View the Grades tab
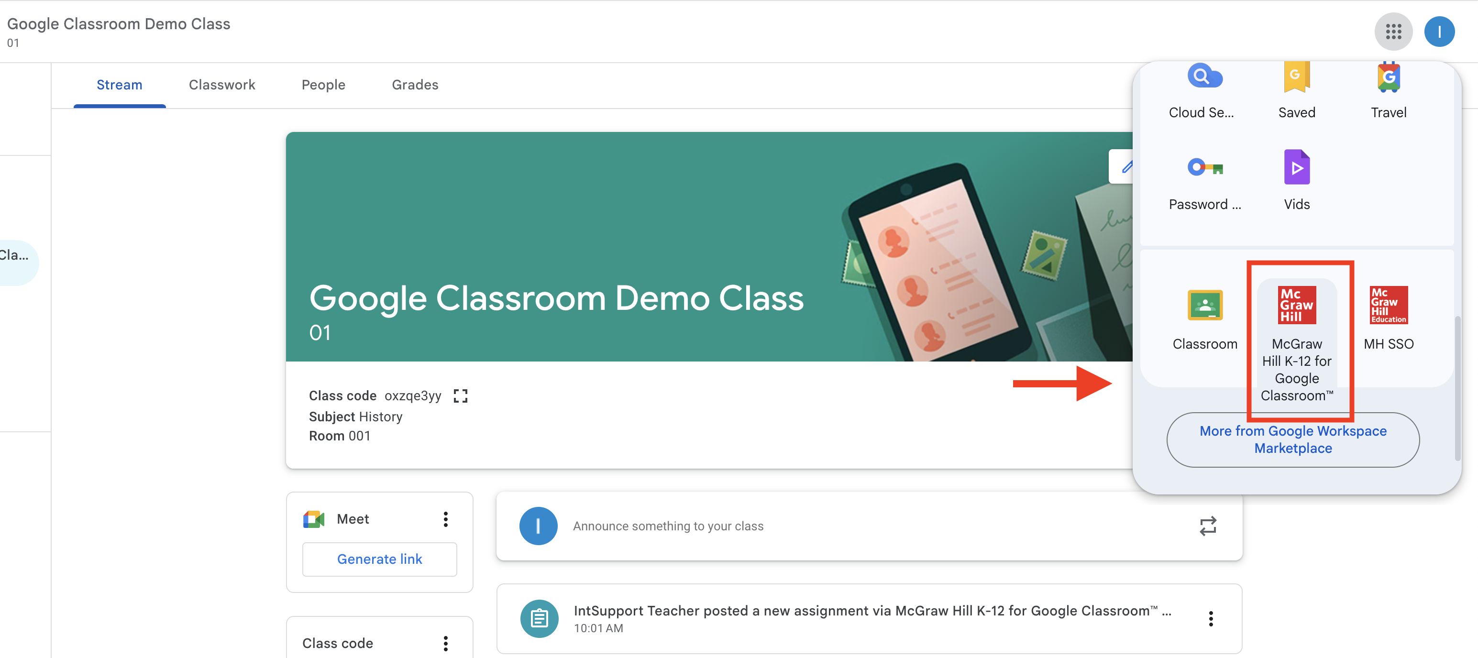1478x658 pixels. (415, 85)
